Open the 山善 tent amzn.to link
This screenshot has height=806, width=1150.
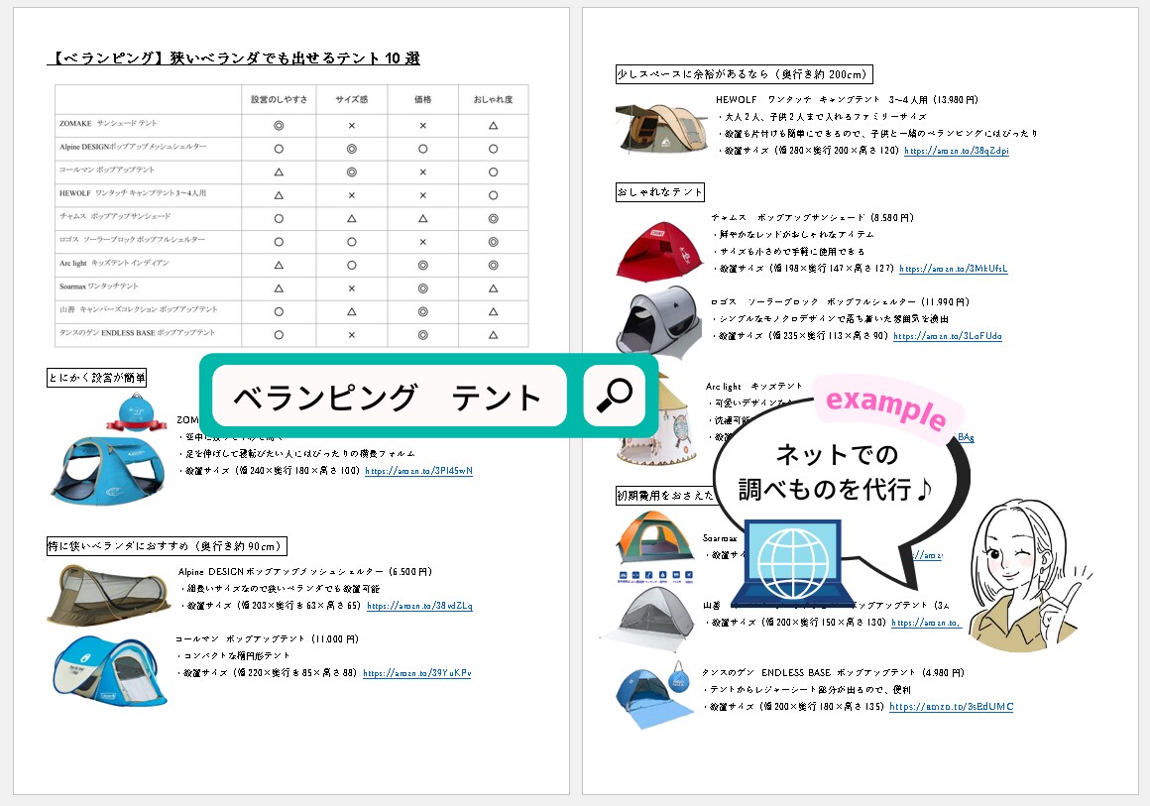[926, 623]
